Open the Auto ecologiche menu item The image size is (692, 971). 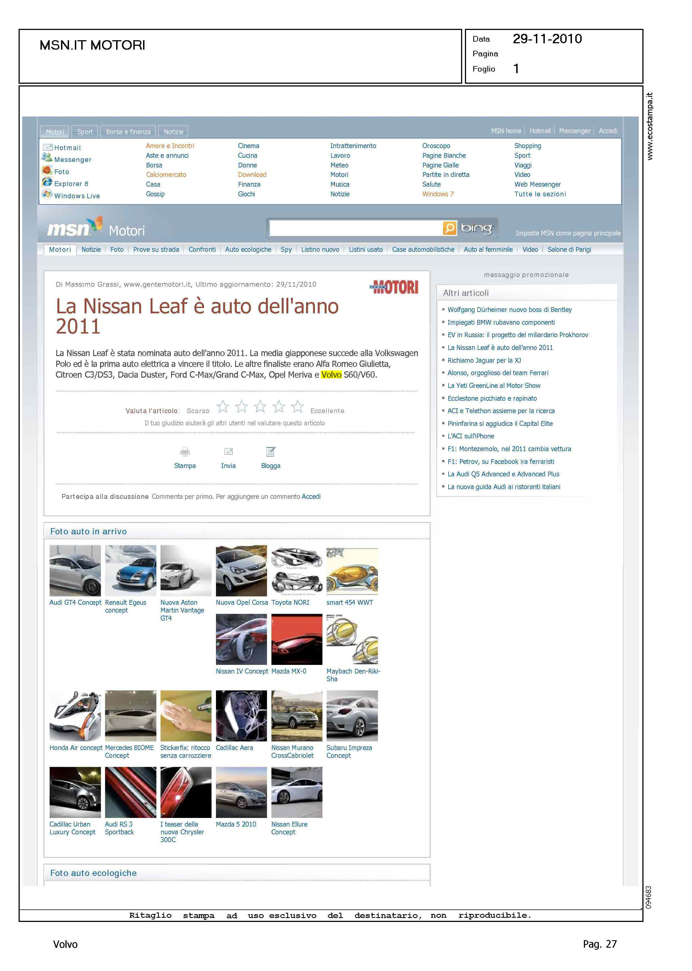click(x=248, y=250)
